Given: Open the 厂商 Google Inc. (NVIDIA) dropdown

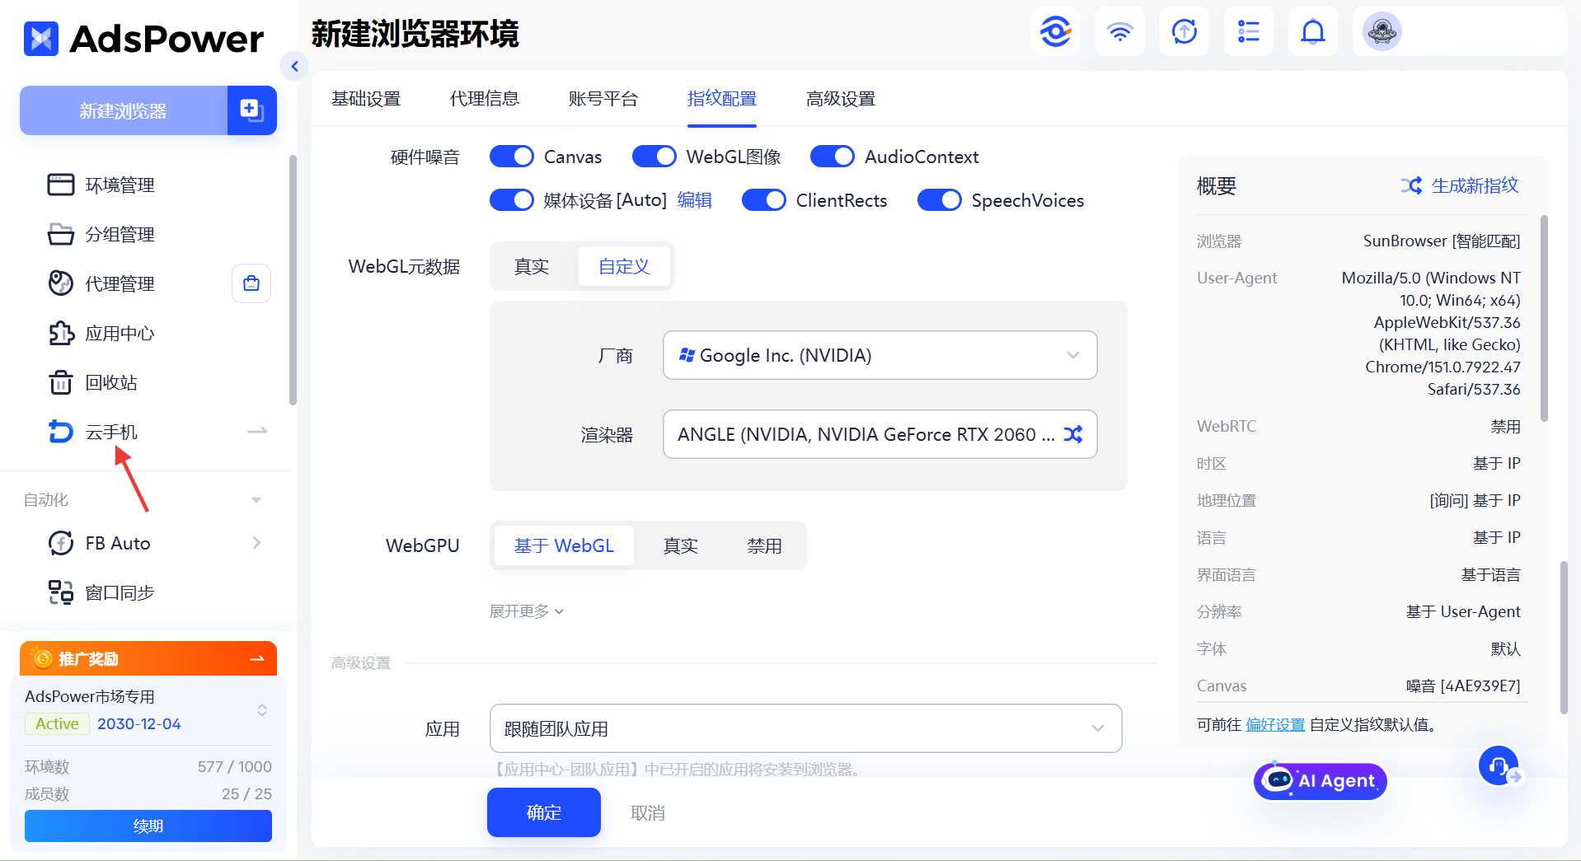Looking at the screenshot, I should tap(880, 355).
